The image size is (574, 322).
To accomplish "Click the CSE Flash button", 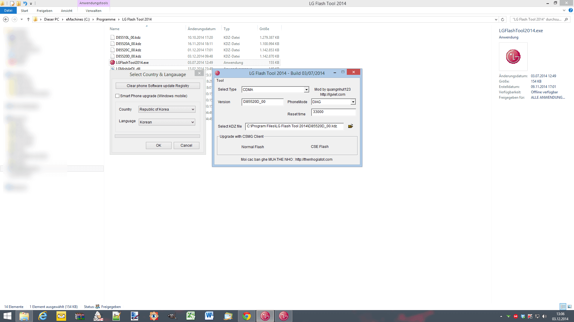I will (320, 147).
